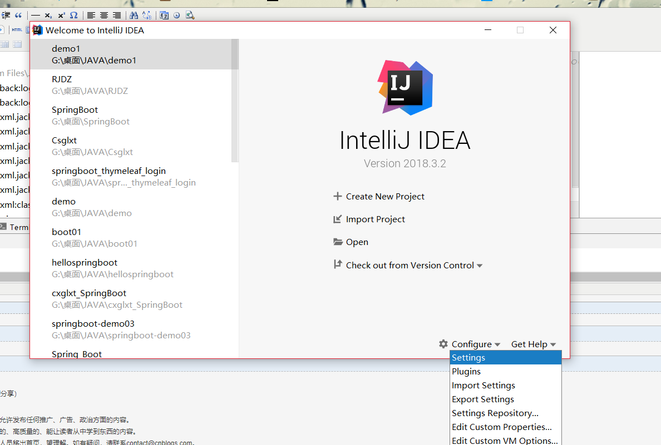Open the recent project hellospringboot
The height and width of the screenshot is (445, 661).
[131, 268]
